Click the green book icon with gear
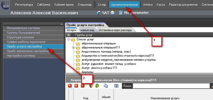Viewport: 213px width, 100px height. pyautogui.click(x=97, y=86)
